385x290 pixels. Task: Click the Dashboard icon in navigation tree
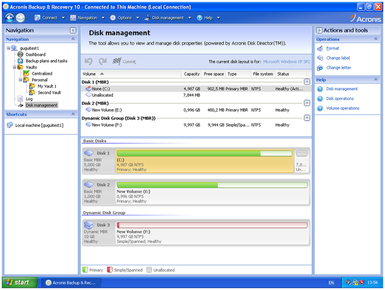20,55
